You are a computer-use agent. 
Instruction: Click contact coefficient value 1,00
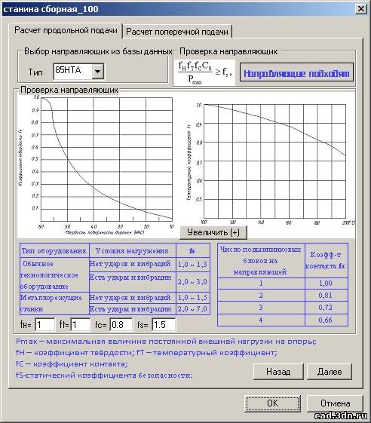click(326, 284)
